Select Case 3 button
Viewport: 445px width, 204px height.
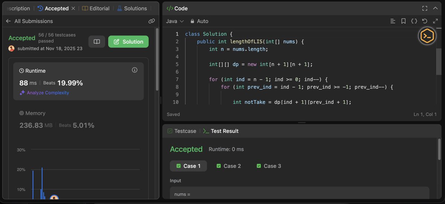(x=269, y=166)
